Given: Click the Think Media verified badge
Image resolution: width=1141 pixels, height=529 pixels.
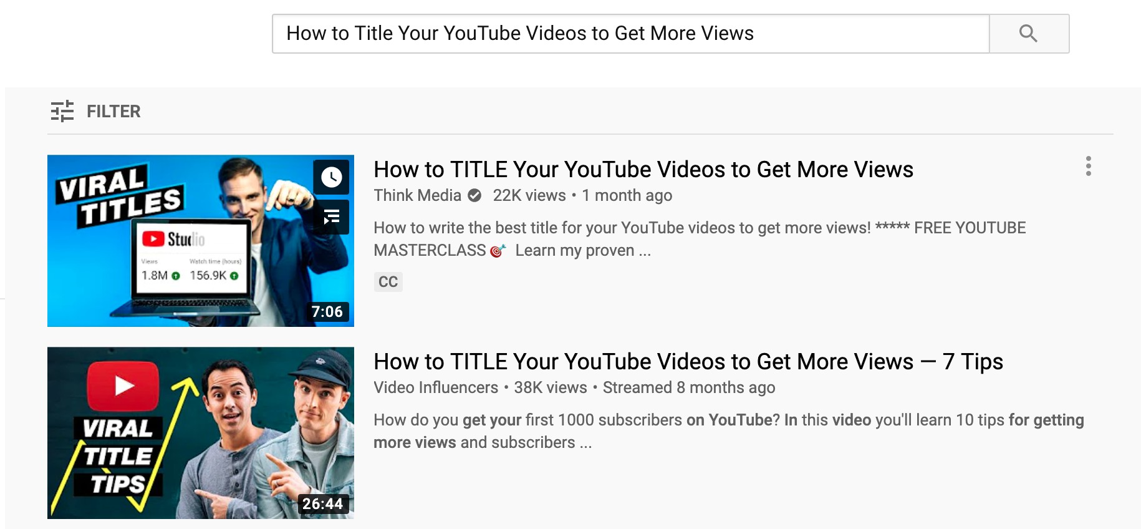Looking at the screenshot, I should 474,195.
